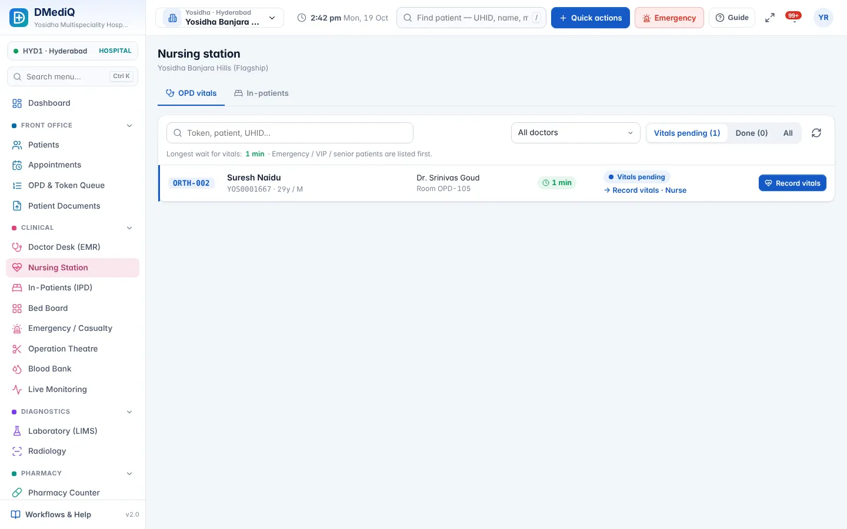Open Pharmacy Counter
Image resolution: width=847 pixels, height=529 pixels.
pos(72,493)
